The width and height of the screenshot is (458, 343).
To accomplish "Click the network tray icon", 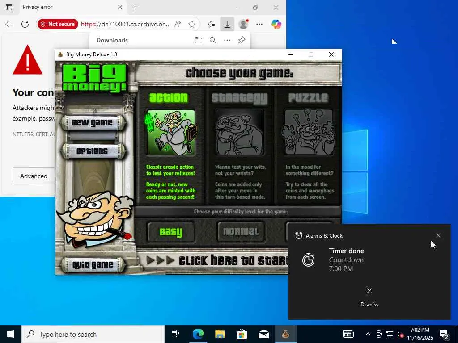I will click(390, 334).
